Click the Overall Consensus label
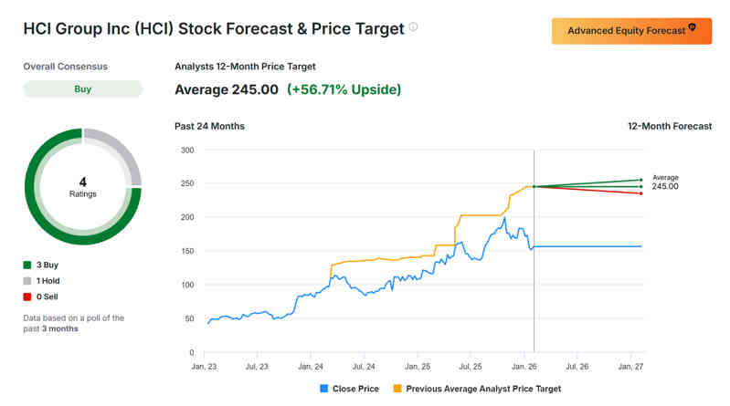Image resolution: width=730 pixels, height=406 pixels. pyautogui.click(x=65, y=67)
